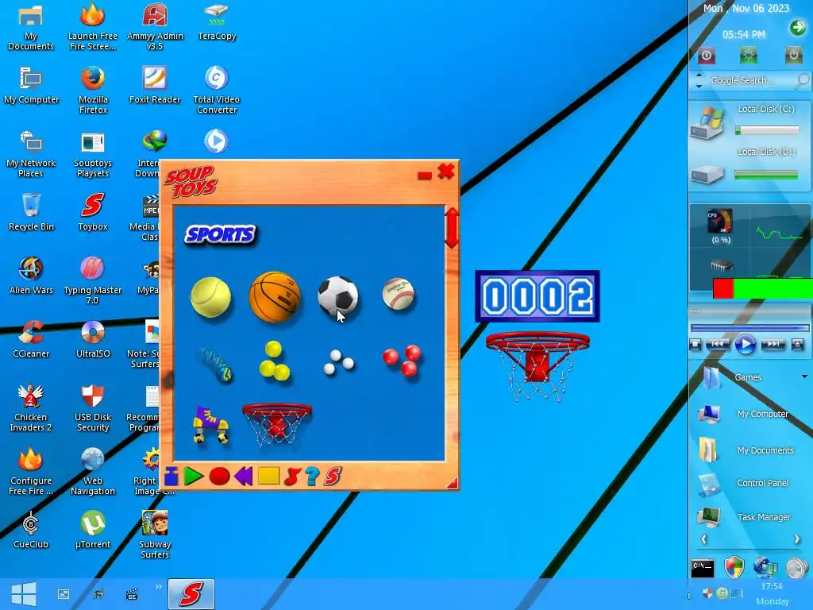This screenshot has width=813, height=610.
Task: Click the red S Souptoys menu icon
Action: click(333, 477)
